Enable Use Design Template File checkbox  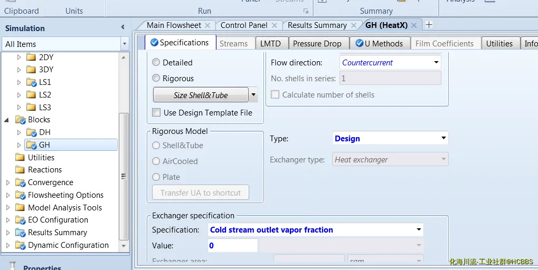pyautogui.click(x=156, y=112)
